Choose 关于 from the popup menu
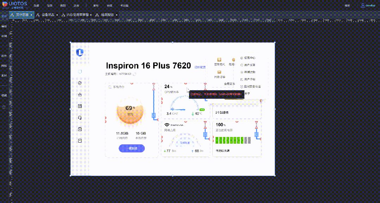This screenshot has width=380, height=203. [x=247, y=93]
